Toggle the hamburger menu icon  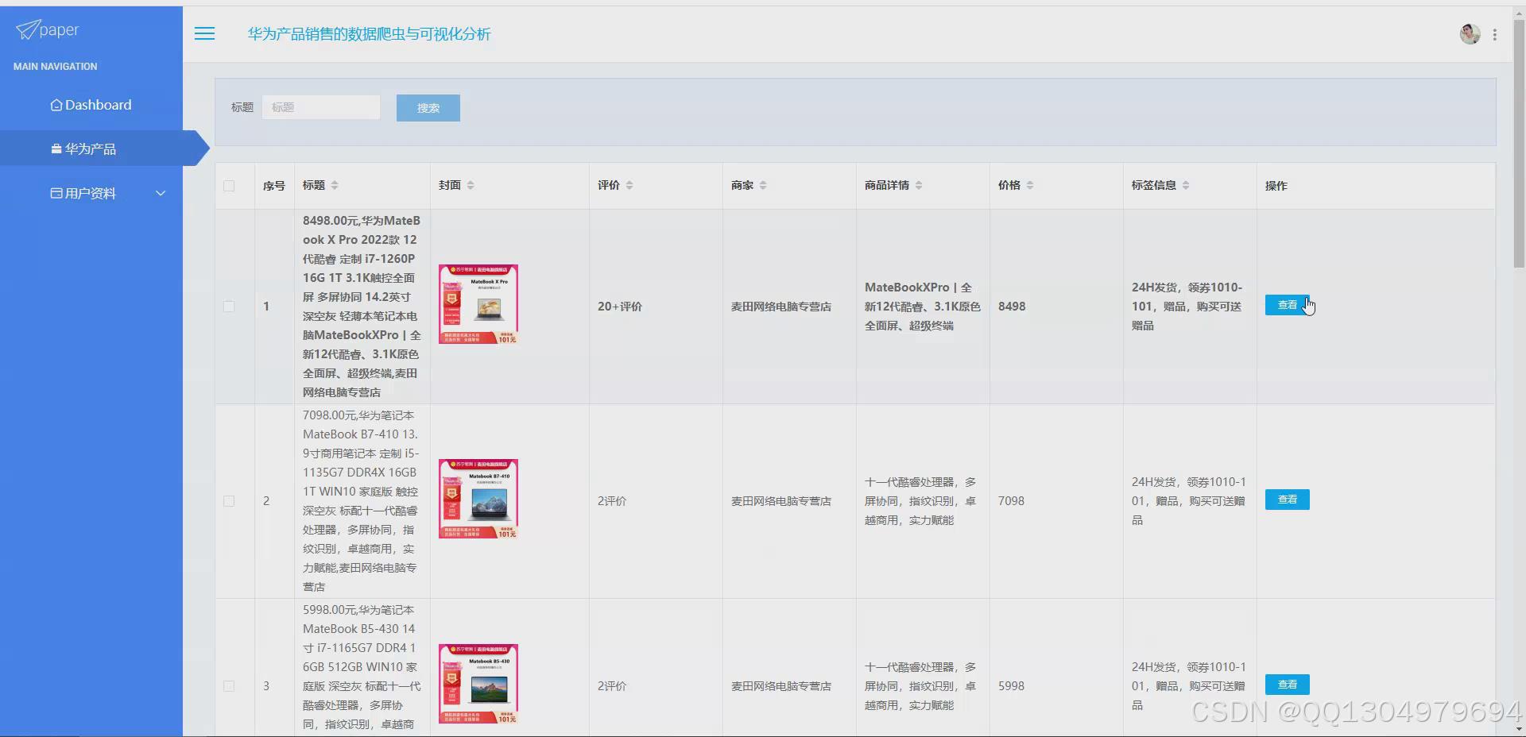(x=204, y=33)
